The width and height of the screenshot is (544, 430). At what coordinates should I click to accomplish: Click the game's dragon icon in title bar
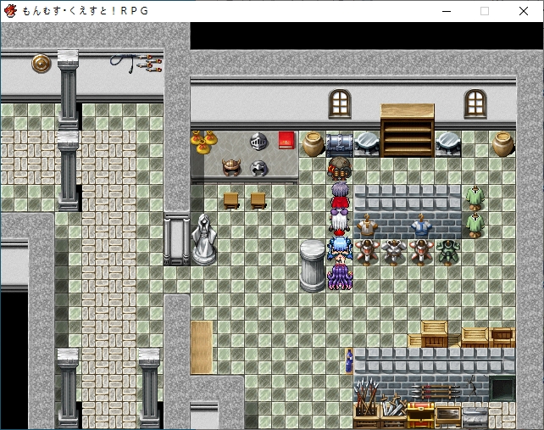pyautogui.click(x=10, y=11)
